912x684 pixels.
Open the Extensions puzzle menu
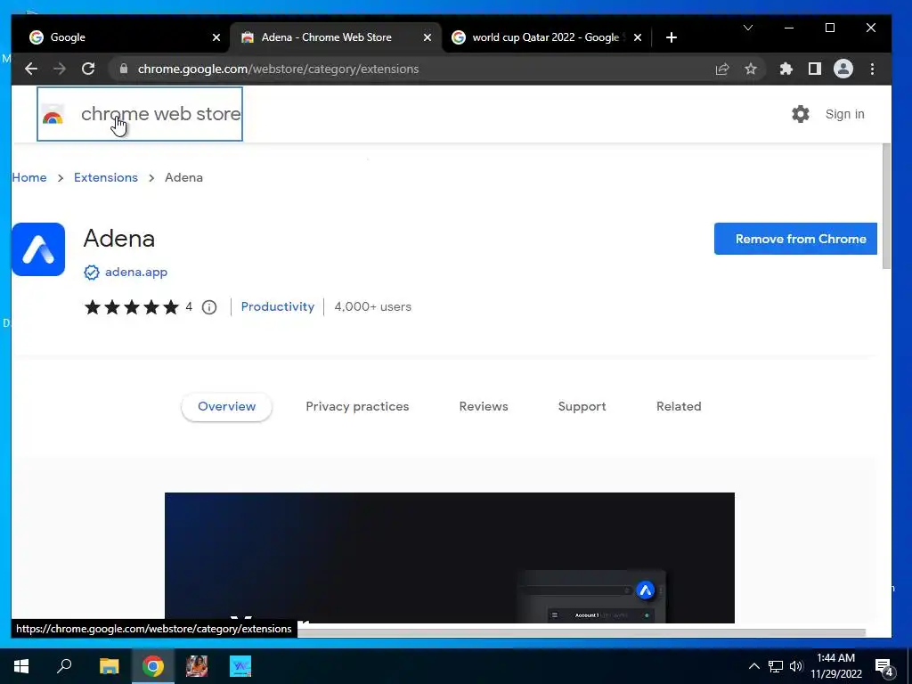pyautogui.click(x=786, y=69)
